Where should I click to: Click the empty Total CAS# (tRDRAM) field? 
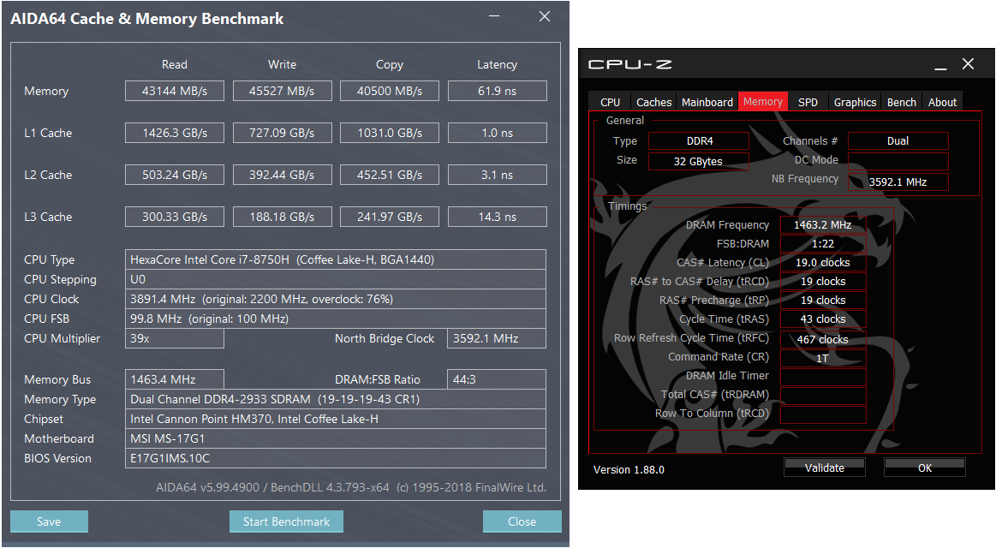pyautogui.click(x=823, y=396)
